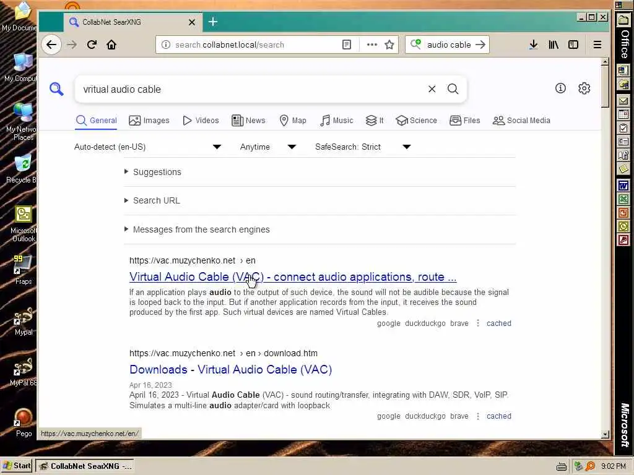The width and height of the screenshot is (634, 475).
Task: Go back using the browser back arrow
Action: [x=51, y=45]
